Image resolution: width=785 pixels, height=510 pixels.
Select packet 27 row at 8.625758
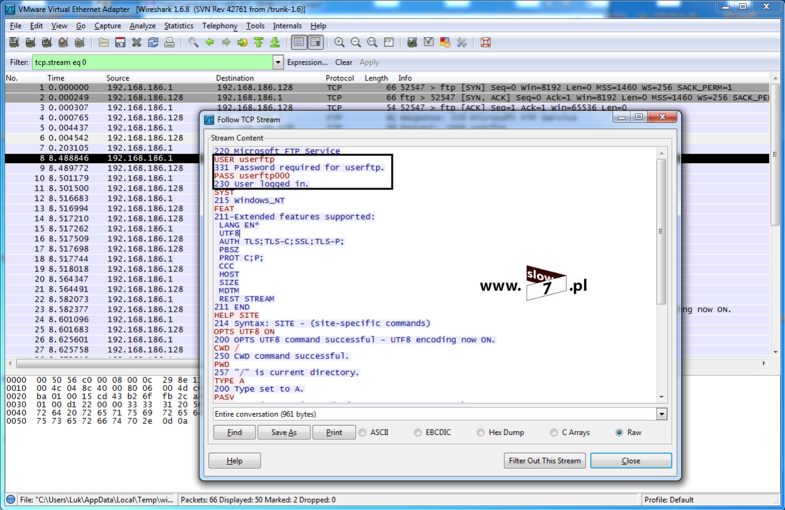click(103, 349)
